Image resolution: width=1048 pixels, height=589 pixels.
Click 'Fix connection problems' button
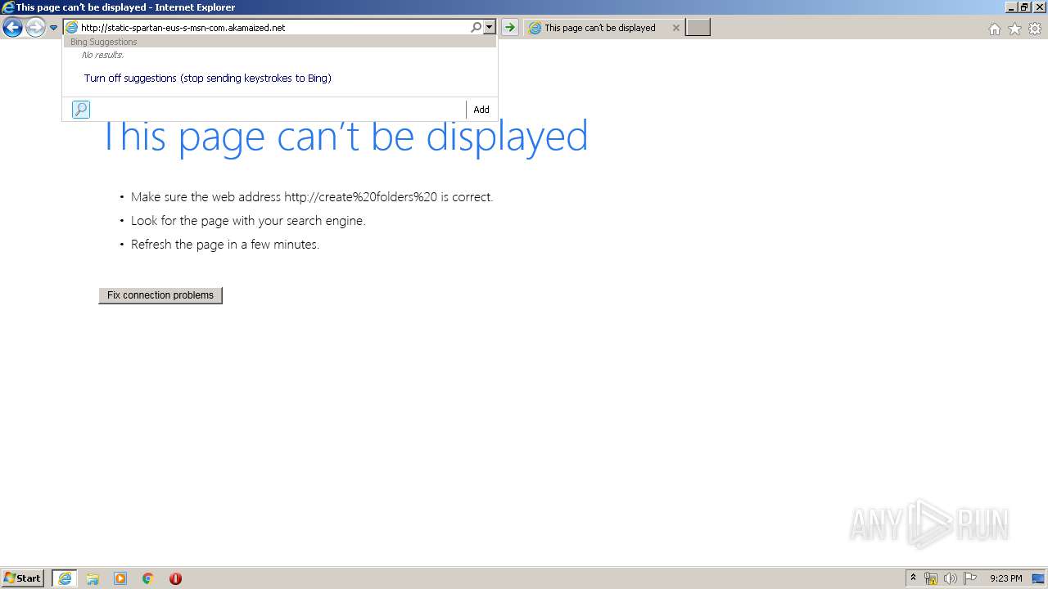coord(160,295)
